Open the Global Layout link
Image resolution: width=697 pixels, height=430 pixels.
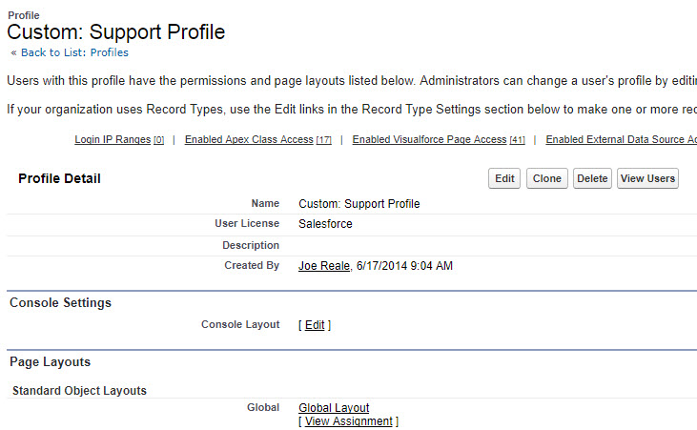coord(334,407)
